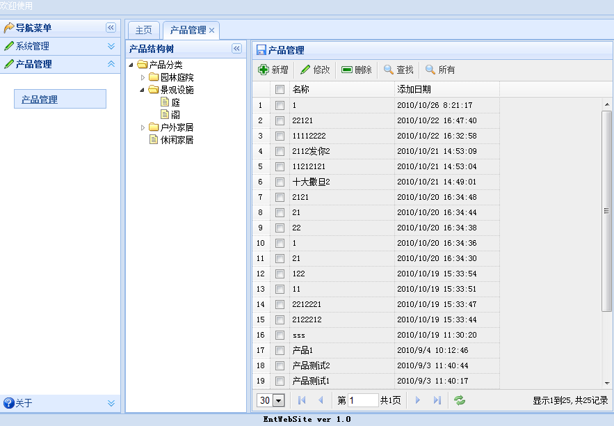Collapse the 产品分类 tree node
Image resolution: width=614 pixels, height=426 pixels.
[131, 65]
